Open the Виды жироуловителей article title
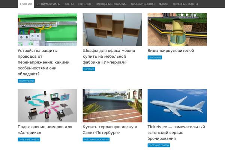The width and height of the screenshot is (225, 150). pos(171,51)
